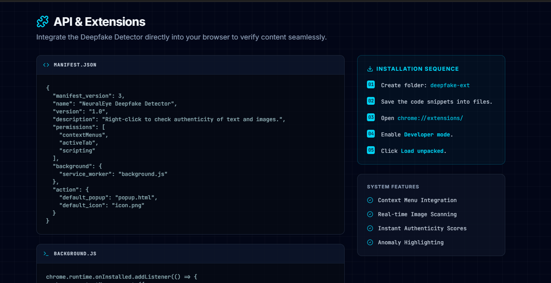Image resolution: width=551 pixels, height=283 pixels.
Task: Click the "activeTab" permission line
Action: tap(79, 143)
